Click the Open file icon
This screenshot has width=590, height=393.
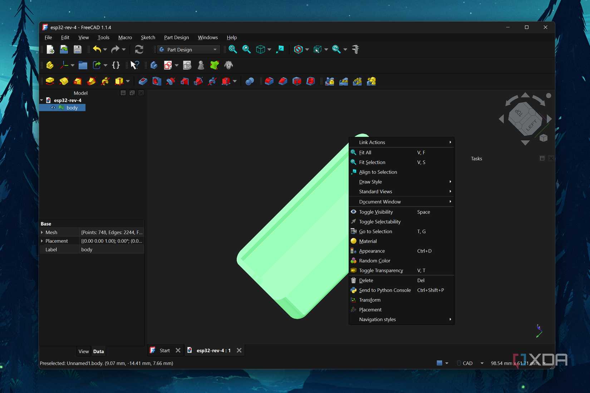pyautogui.click(x=64, y=49)
